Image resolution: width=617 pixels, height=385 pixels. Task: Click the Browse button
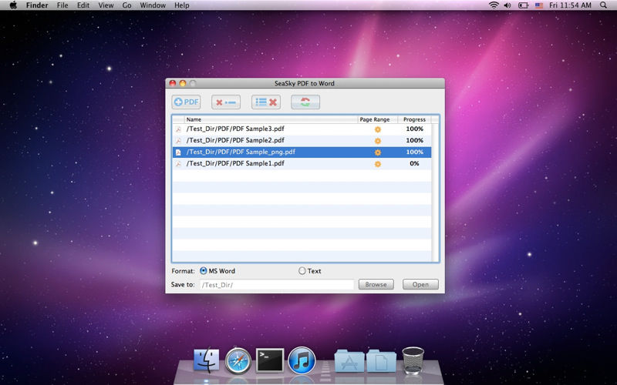376,284
